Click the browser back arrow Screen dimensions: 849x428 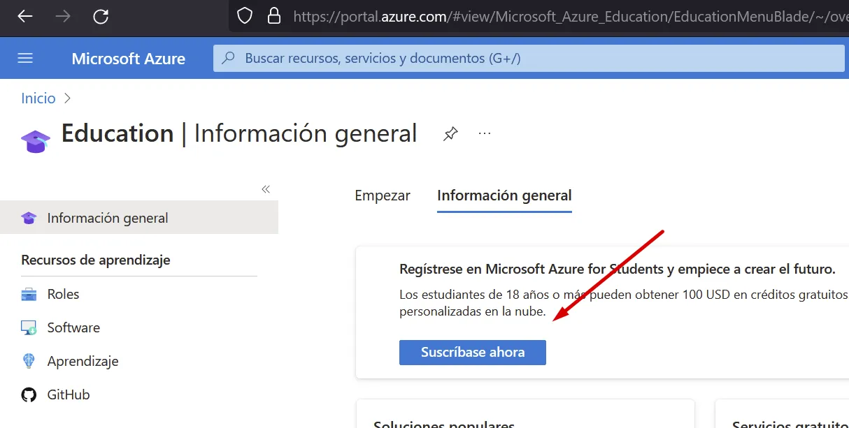click(x=25, y=16)
